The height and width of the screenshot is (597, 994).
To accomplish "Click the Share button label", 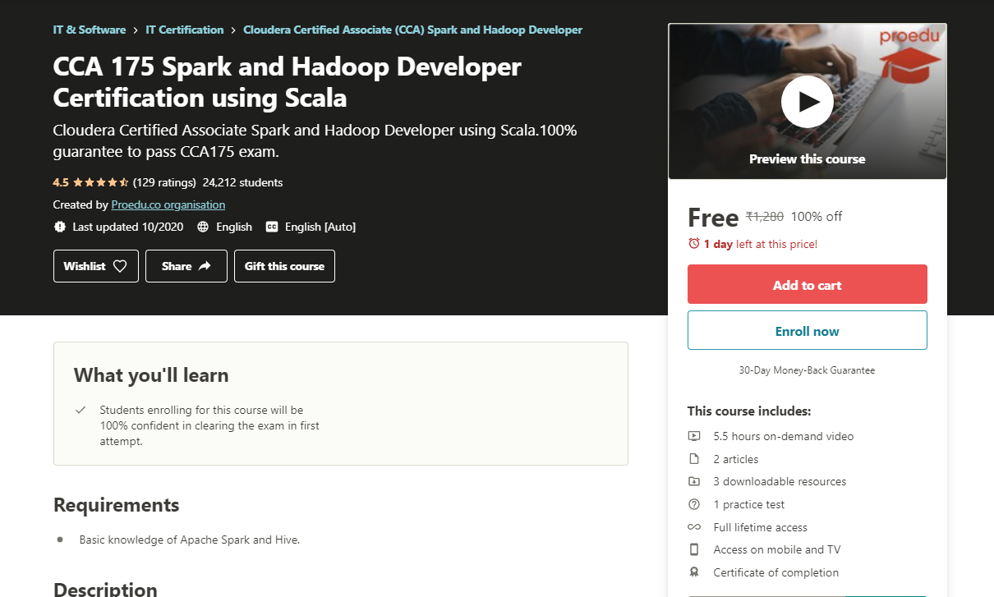I will 177,266.
